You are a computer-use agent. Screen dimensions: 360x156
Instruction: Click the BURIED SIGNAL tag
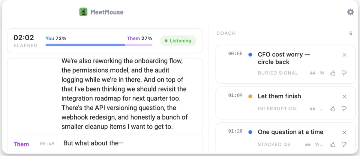tap(278, 73)
